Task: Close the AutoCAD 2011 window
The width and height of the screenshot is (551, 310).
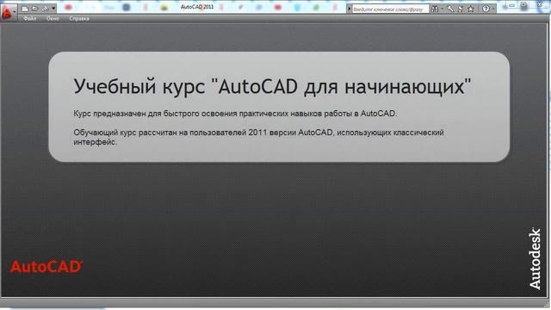Action: click(x=541, y=5)
